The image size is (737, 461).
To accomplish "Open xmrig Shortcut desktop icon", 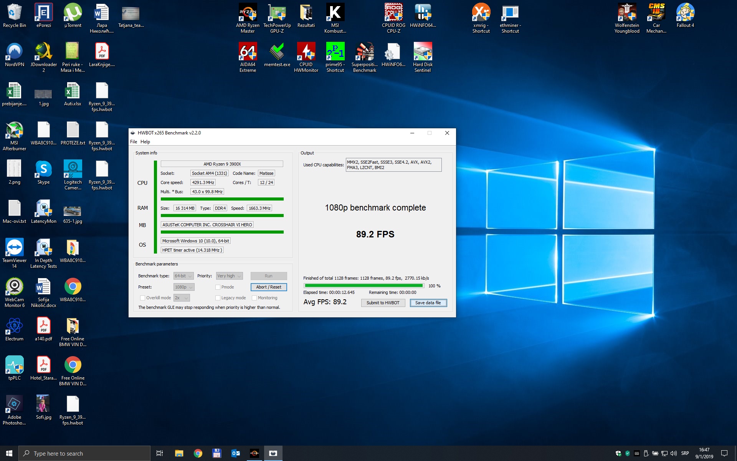I will (481, 18).
